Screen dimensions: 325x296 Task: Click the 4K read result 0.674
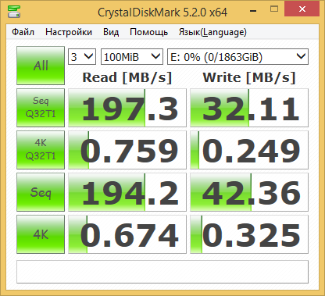127,234
